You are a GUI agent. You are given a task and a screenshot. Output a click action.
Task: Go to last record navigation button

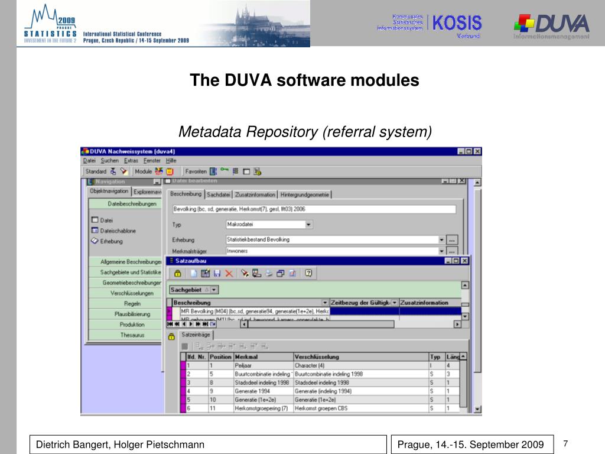tap(205, 325)
